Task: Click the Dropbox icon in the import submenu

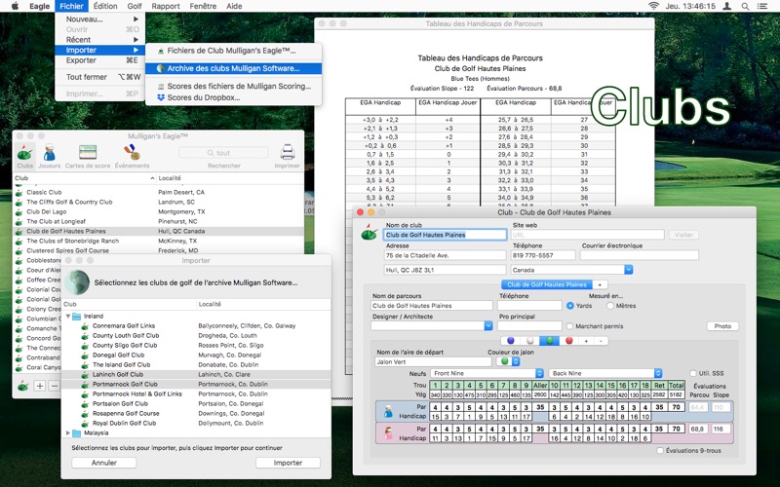Action: pos(161,97)
